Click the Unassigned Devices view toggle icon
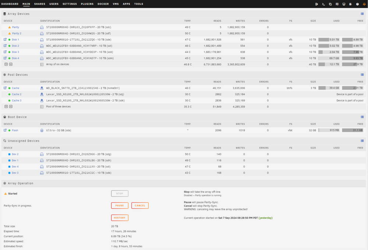Viewport: 368px width, 250px height. coord(362,141)
